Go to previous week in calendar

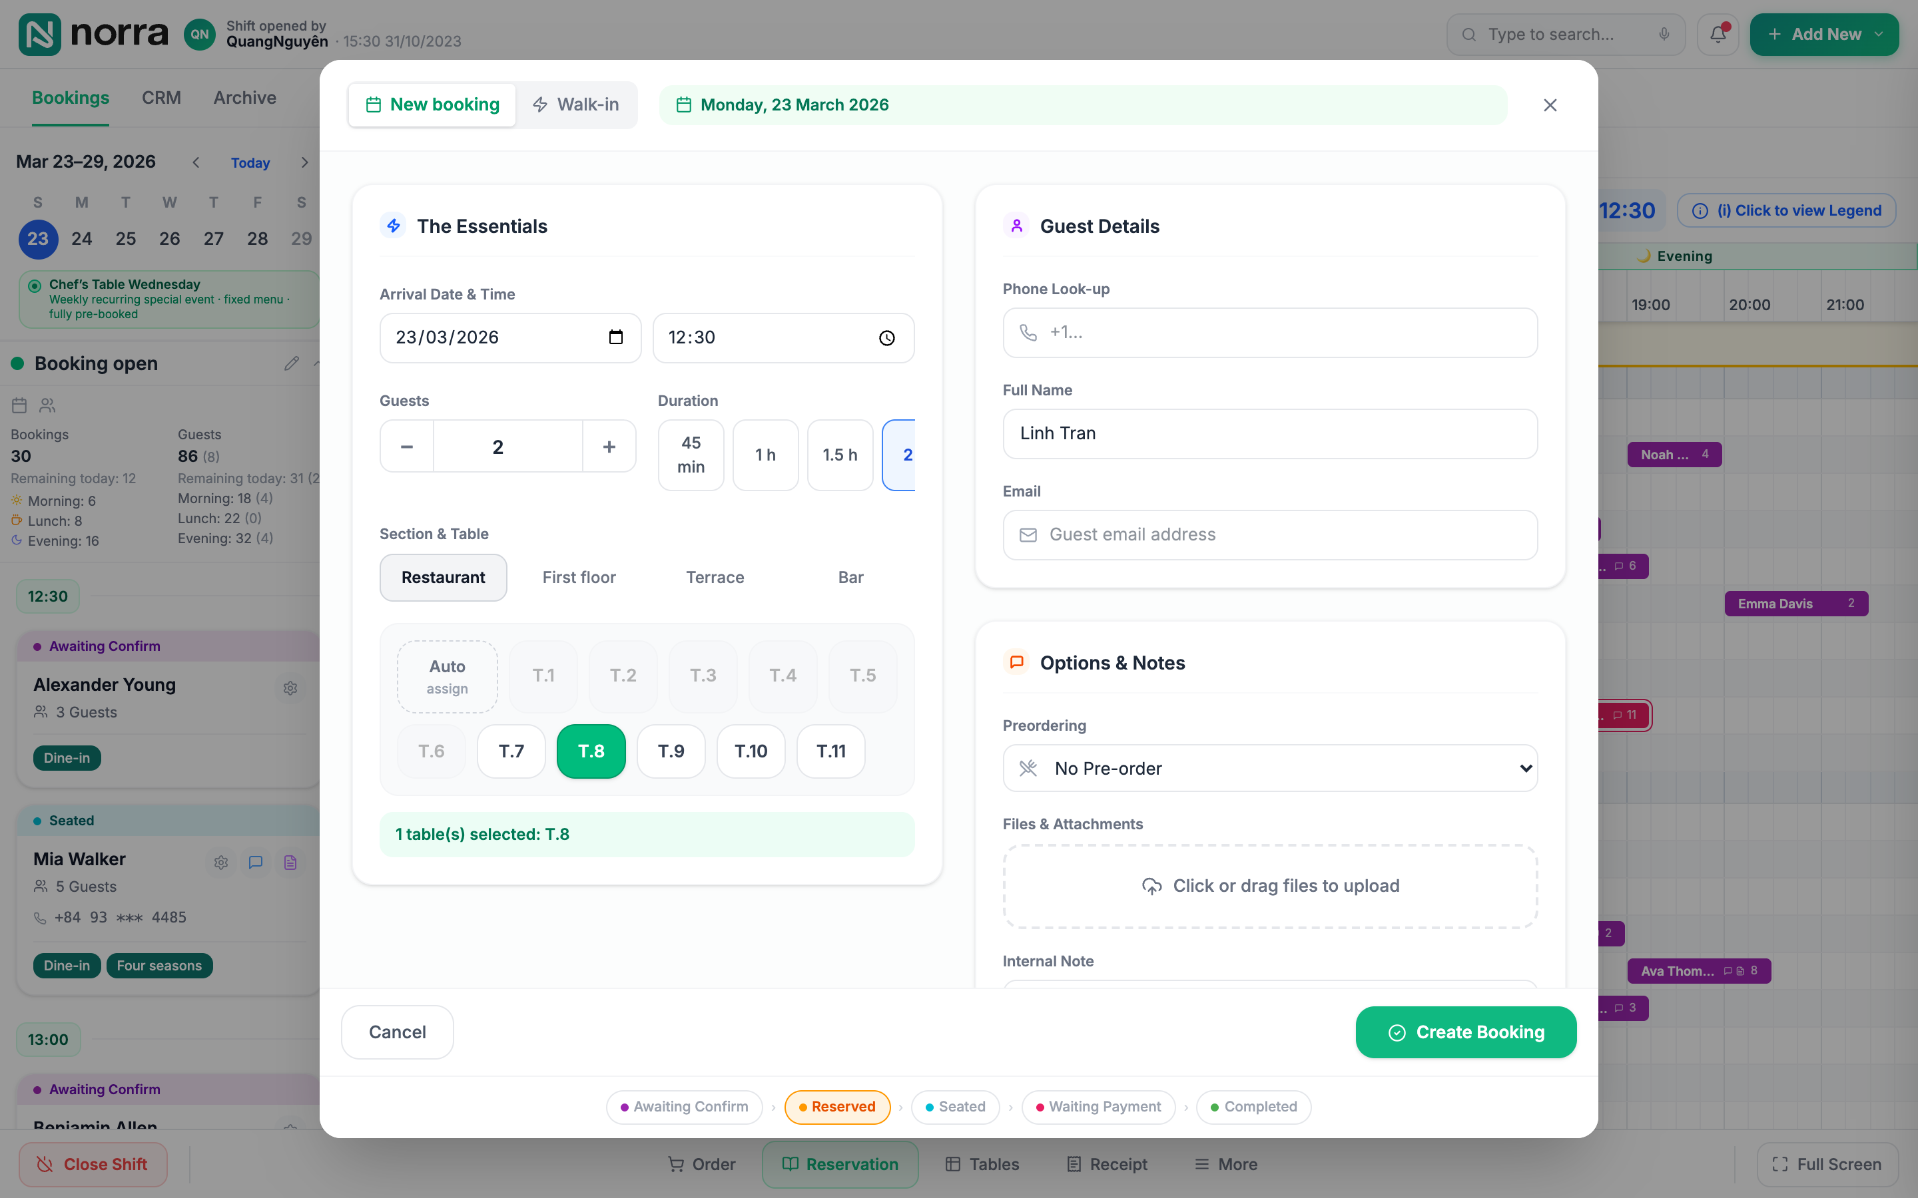click(196, 162)
